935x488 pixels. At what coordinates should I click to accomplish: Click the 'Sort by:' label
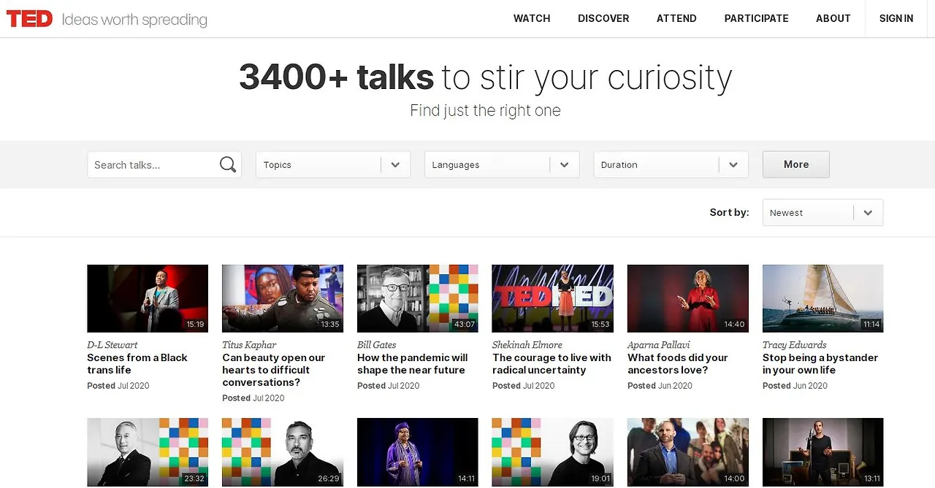[729, 212]
